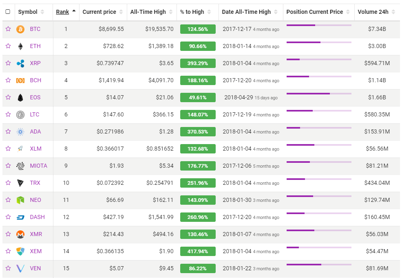Image resolution: width=402 pixels, height=278 pixels.
Task: Add EOS to favorites via star
Action: (8, 97)
